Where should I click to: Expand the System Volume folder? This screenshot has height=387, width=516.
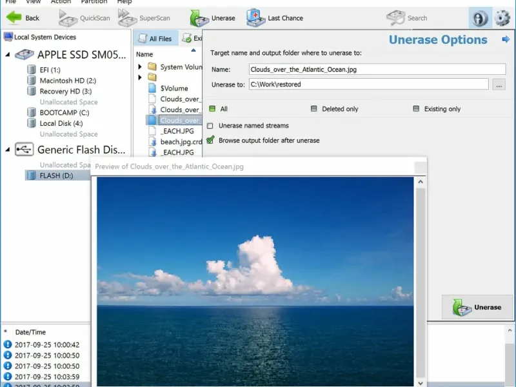point(140,66)
